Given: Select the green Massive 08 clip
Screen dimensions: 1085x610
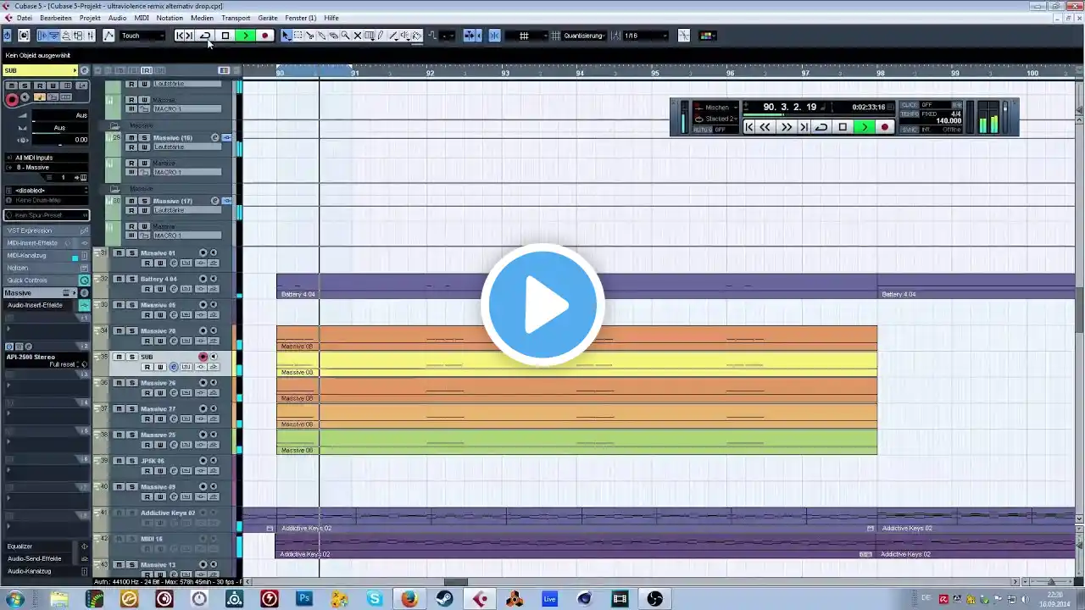Looking at the screenshot, I should tap(576, 442).
